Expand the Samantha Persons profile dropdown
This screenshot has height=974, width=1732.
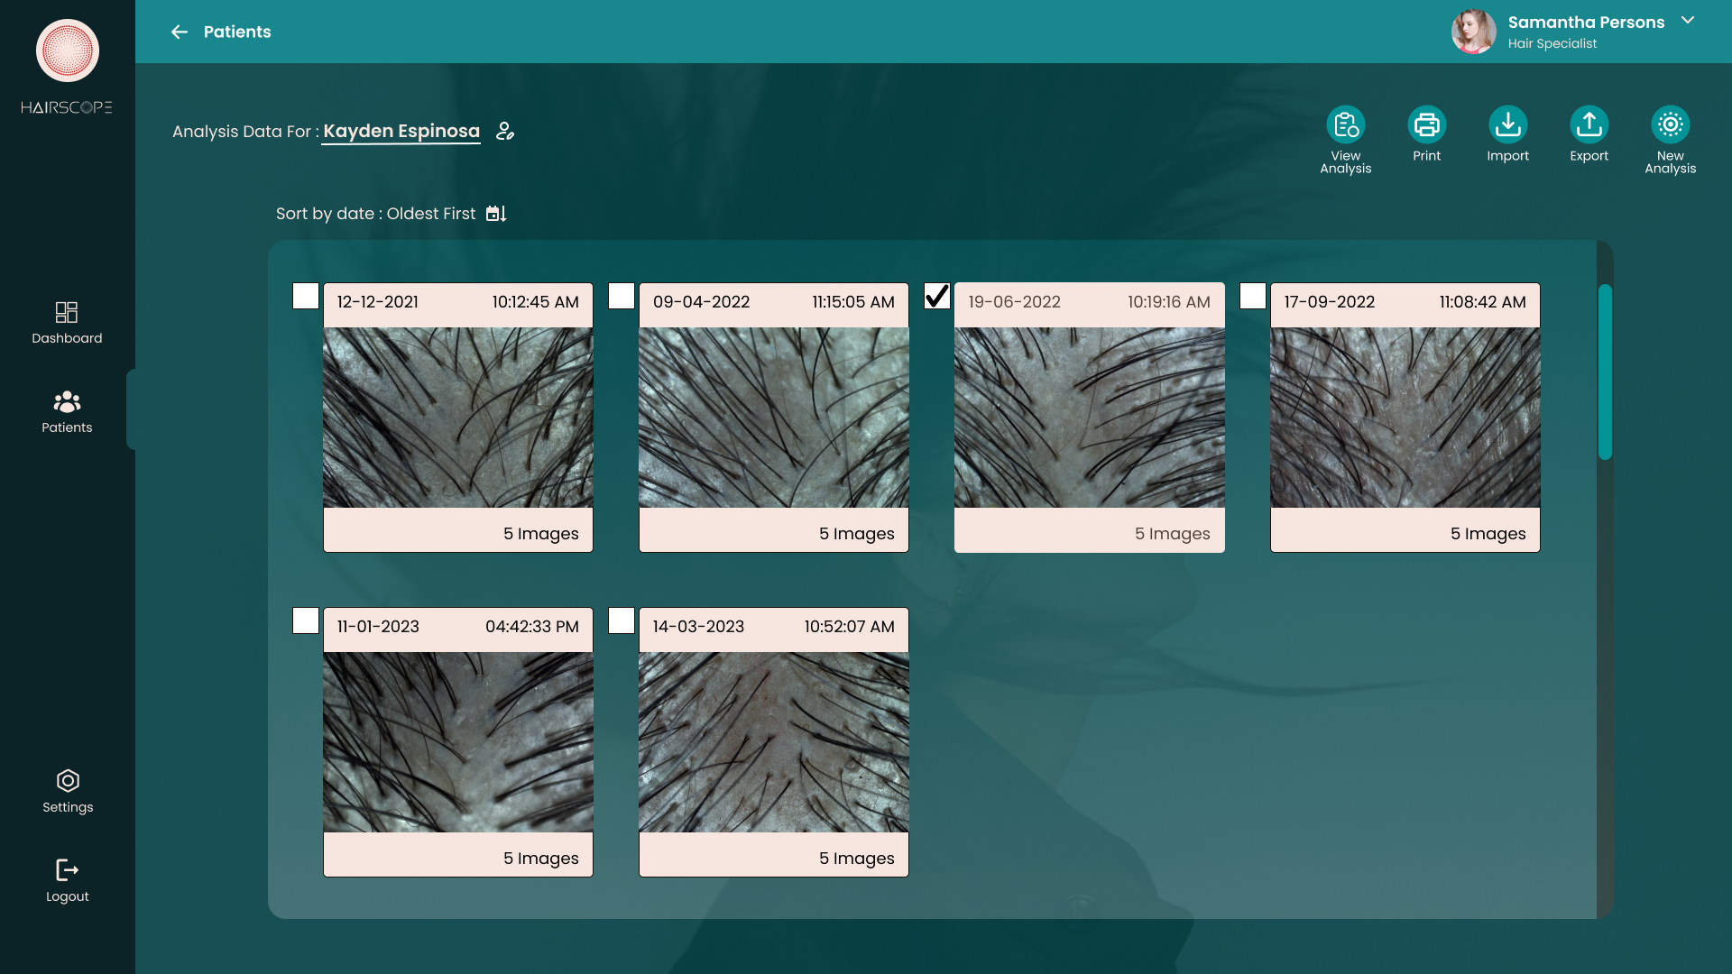coord(1688,21)
